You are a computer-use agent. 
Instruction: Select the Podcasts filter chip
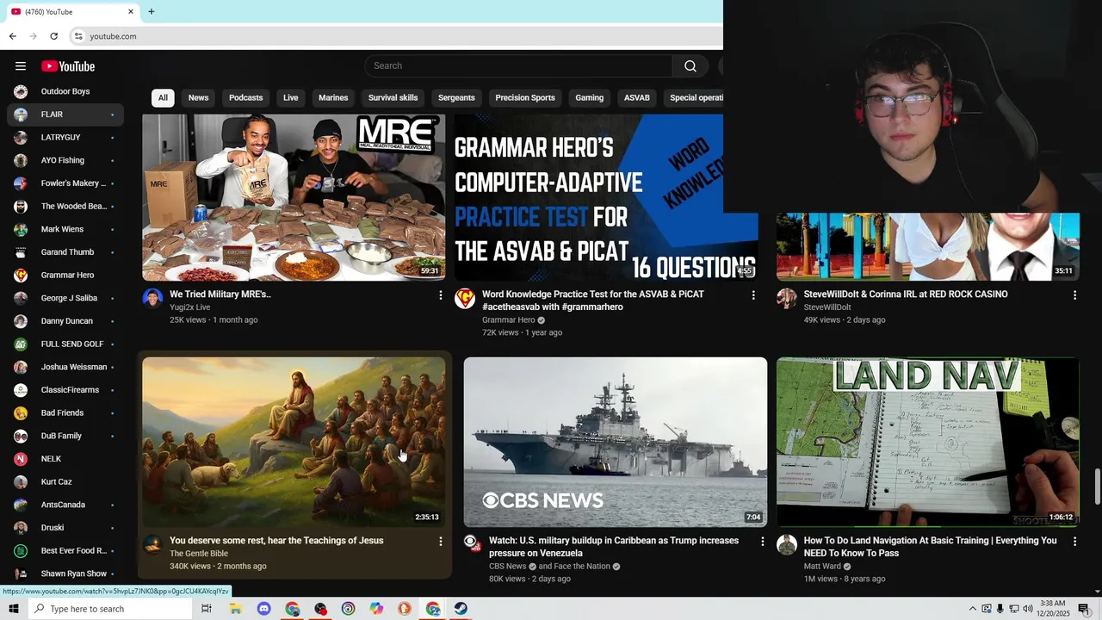[245, 97]
